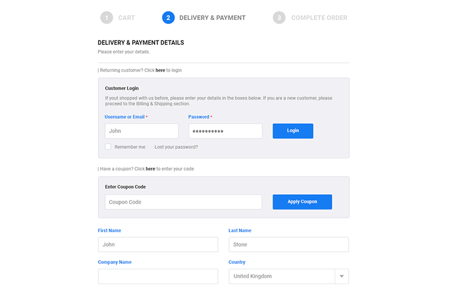Viewport: 452px width, 301px height.
Task: Focus the Password input field
Action: (x=225, y=131)
